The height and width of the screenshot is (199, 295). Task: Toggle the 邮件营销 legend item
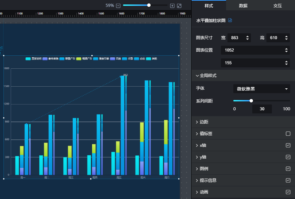click(x=50, y=59)
